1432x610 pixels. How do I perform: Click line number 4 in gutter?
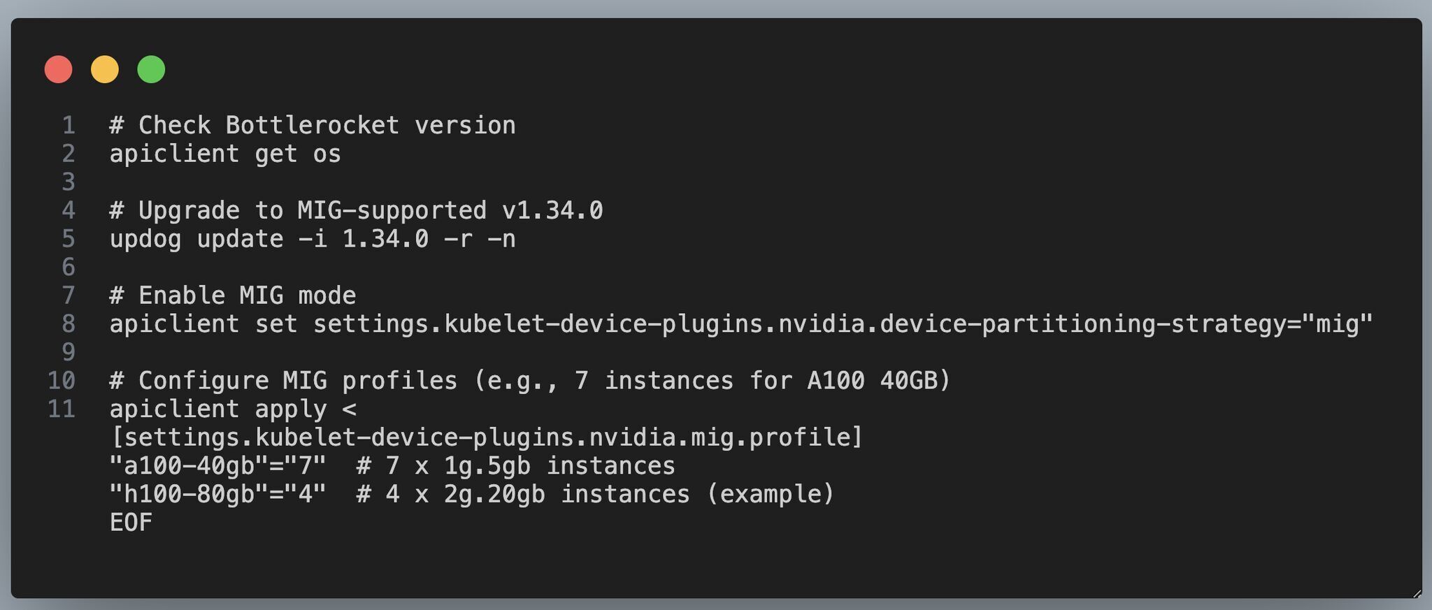[x=69, y=210]
